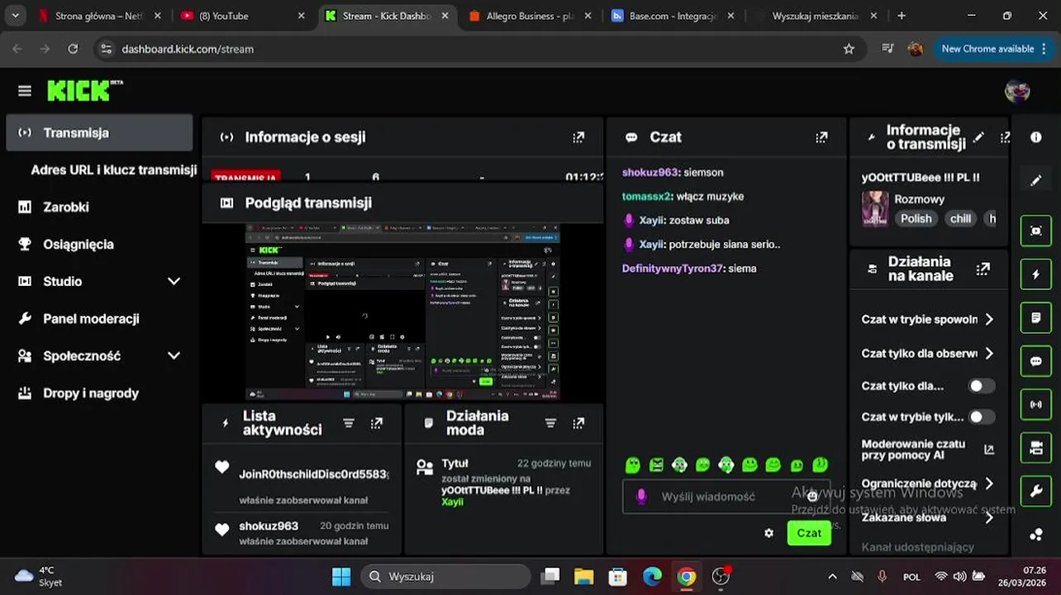Open the Czat tylko dla obserw options chevron
The width and height of the screenshot is (1061, 595).
pos(989,353)
